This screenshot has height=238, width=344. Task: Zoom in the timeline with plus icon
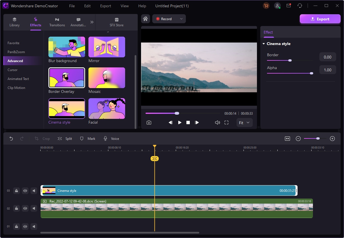pos(332,138)
